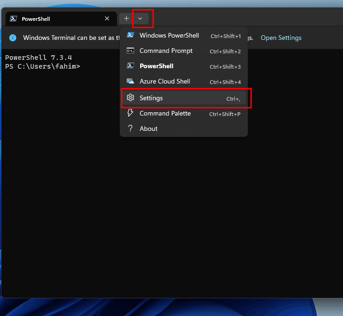Image resolution: width=343 pixels, height=316 pixels.
Task: Click the Ctrl+, shortcut text
Action: 233,99
